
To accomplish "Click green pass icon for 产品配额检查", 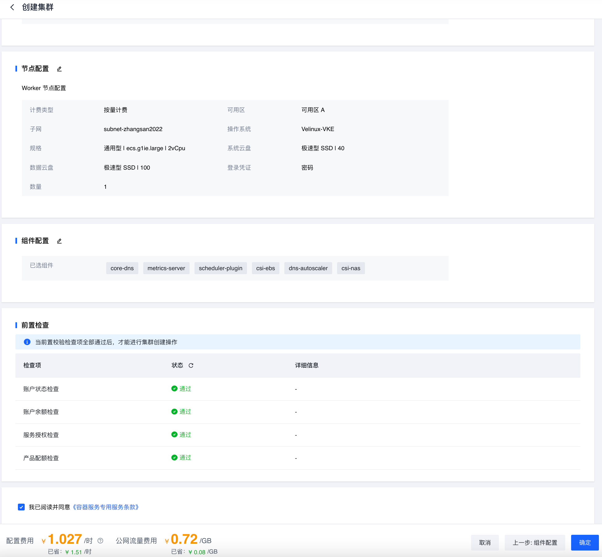I will pos(174,458).
